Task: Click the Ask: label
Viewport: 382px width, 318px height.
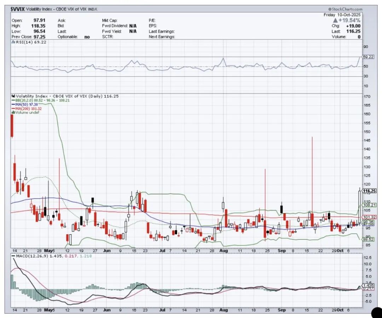Action: (x=62, y=21)
